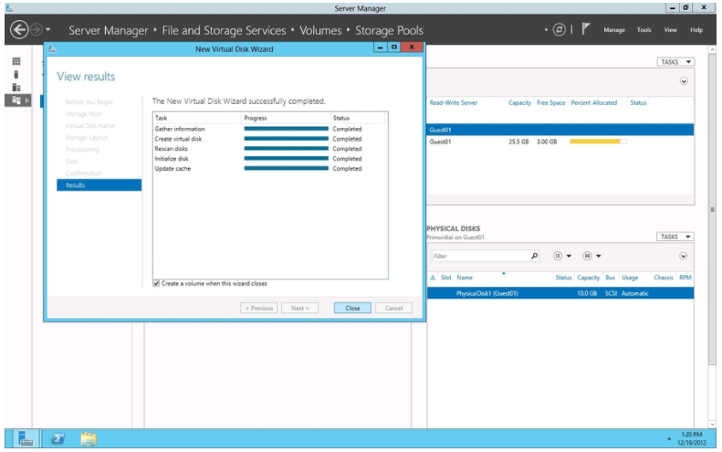The width and height of the screenshot is (722, 452).
Task: Sort by Percent Allocated column
Action: coord(593,103)
